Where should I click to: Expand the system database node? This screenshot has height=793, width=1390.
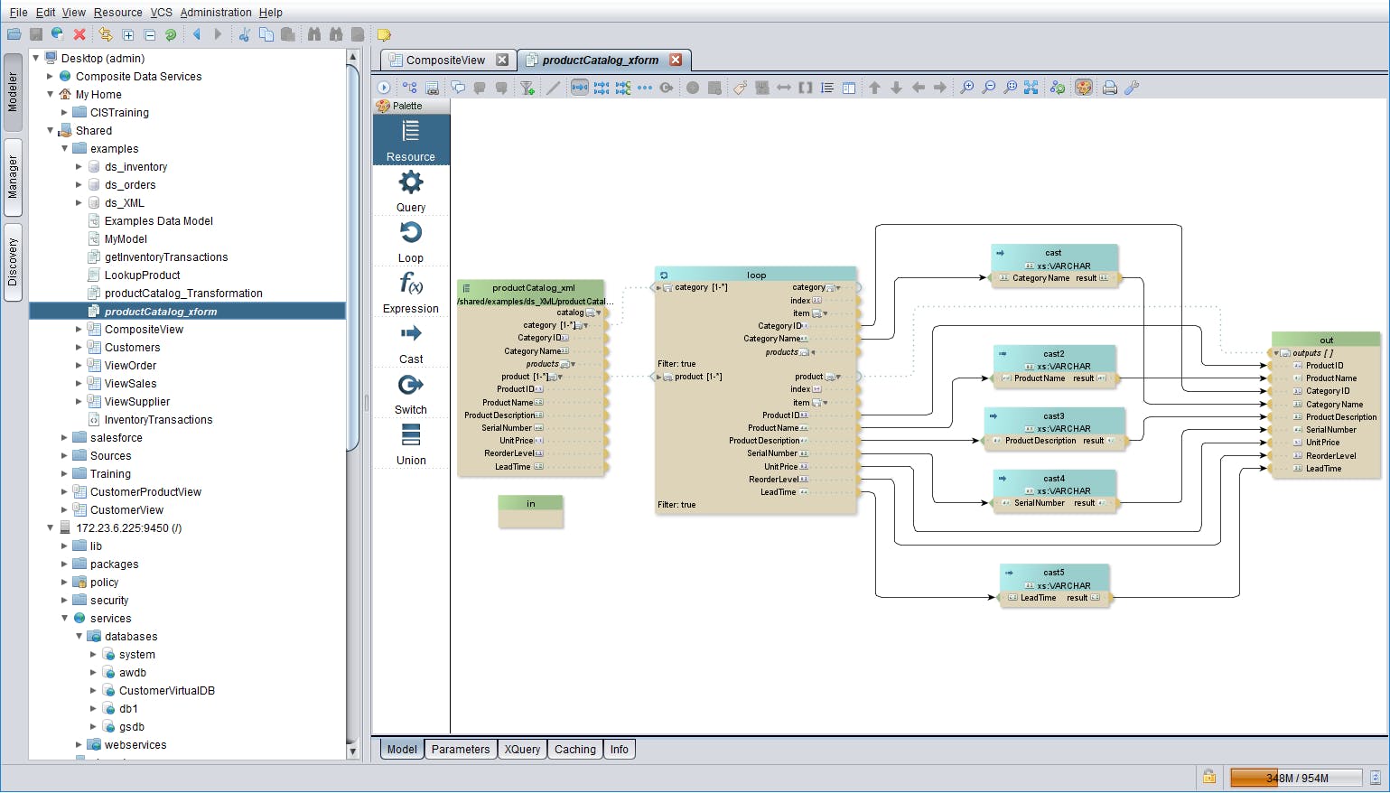tap(92, 654)
